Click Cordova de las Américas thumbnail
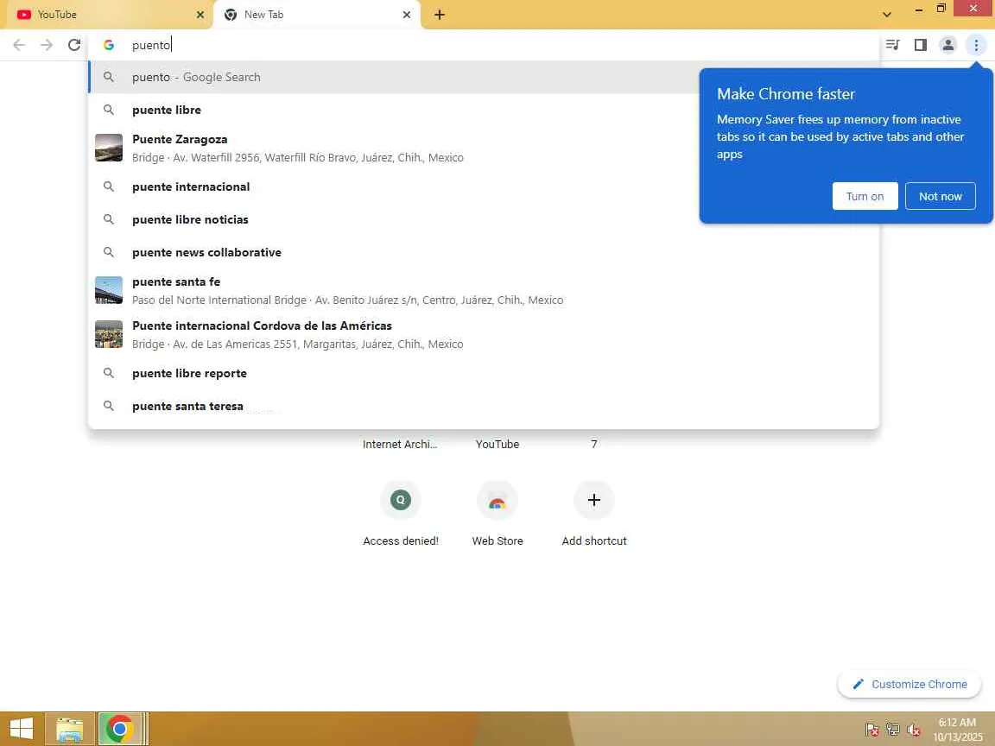 [109, 334]
